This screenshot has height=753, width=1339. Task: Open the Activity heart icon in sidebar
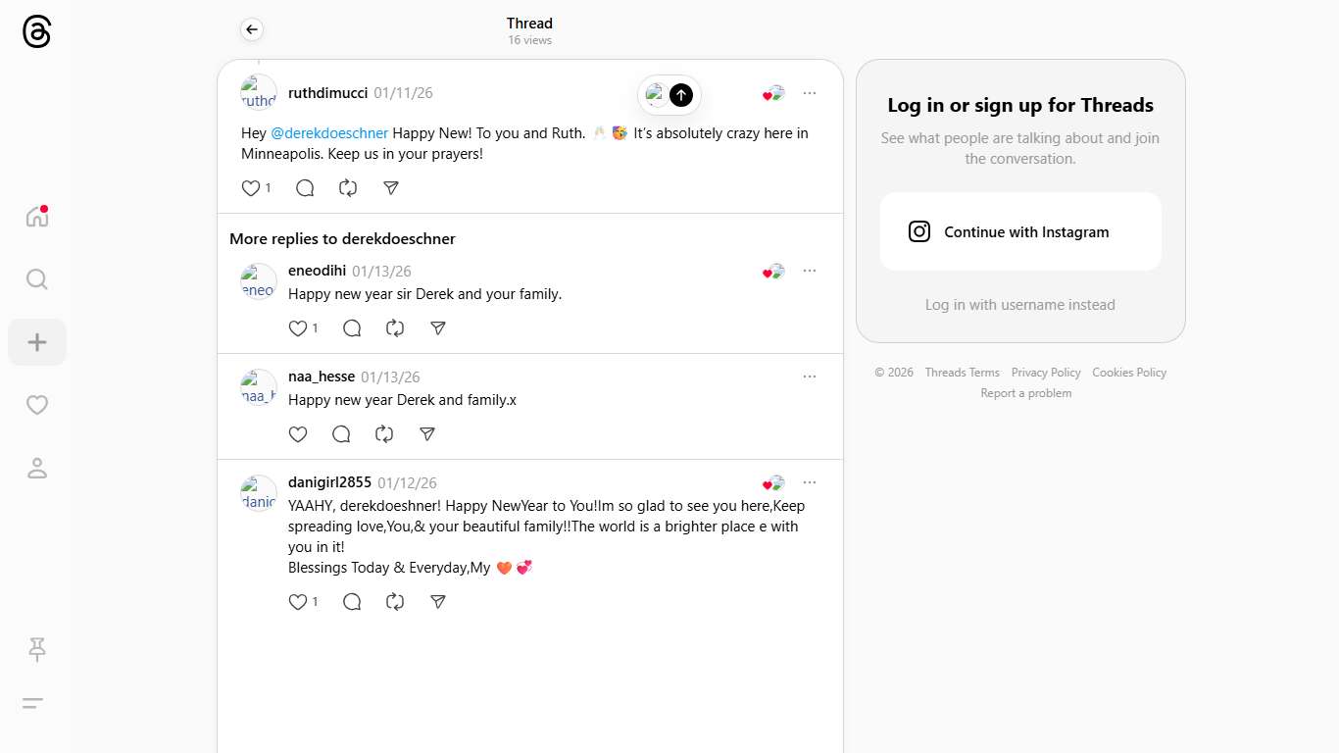(x=37, y=405)
